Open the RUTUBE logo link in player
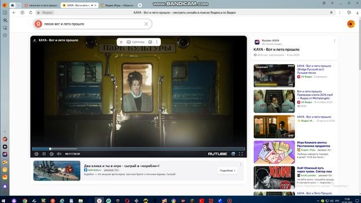Viewport: 361px width, 203px height. (217, 154)
